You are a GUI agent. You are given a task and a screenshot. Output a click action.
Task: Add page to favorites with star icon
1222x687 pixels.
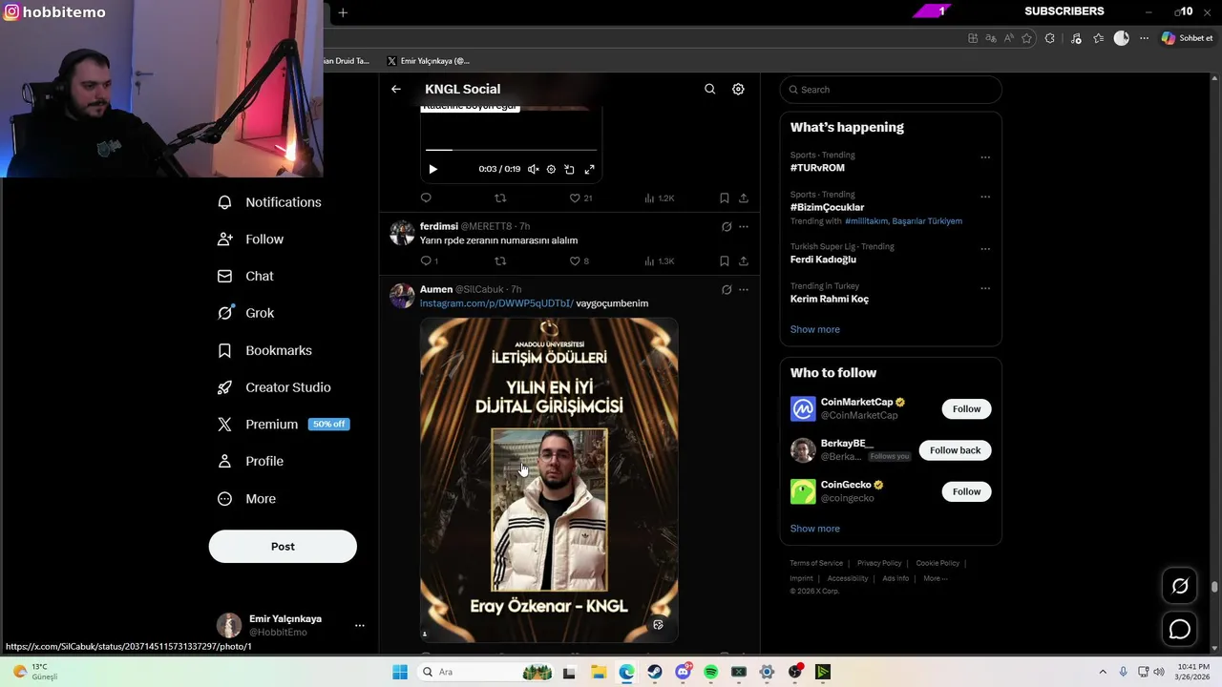click(1027, 38)
